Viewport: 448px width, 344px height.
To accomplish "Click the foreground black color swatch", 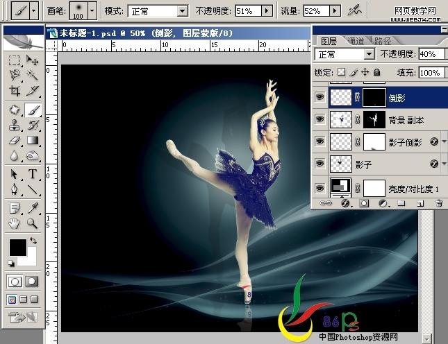I will 18,248.
